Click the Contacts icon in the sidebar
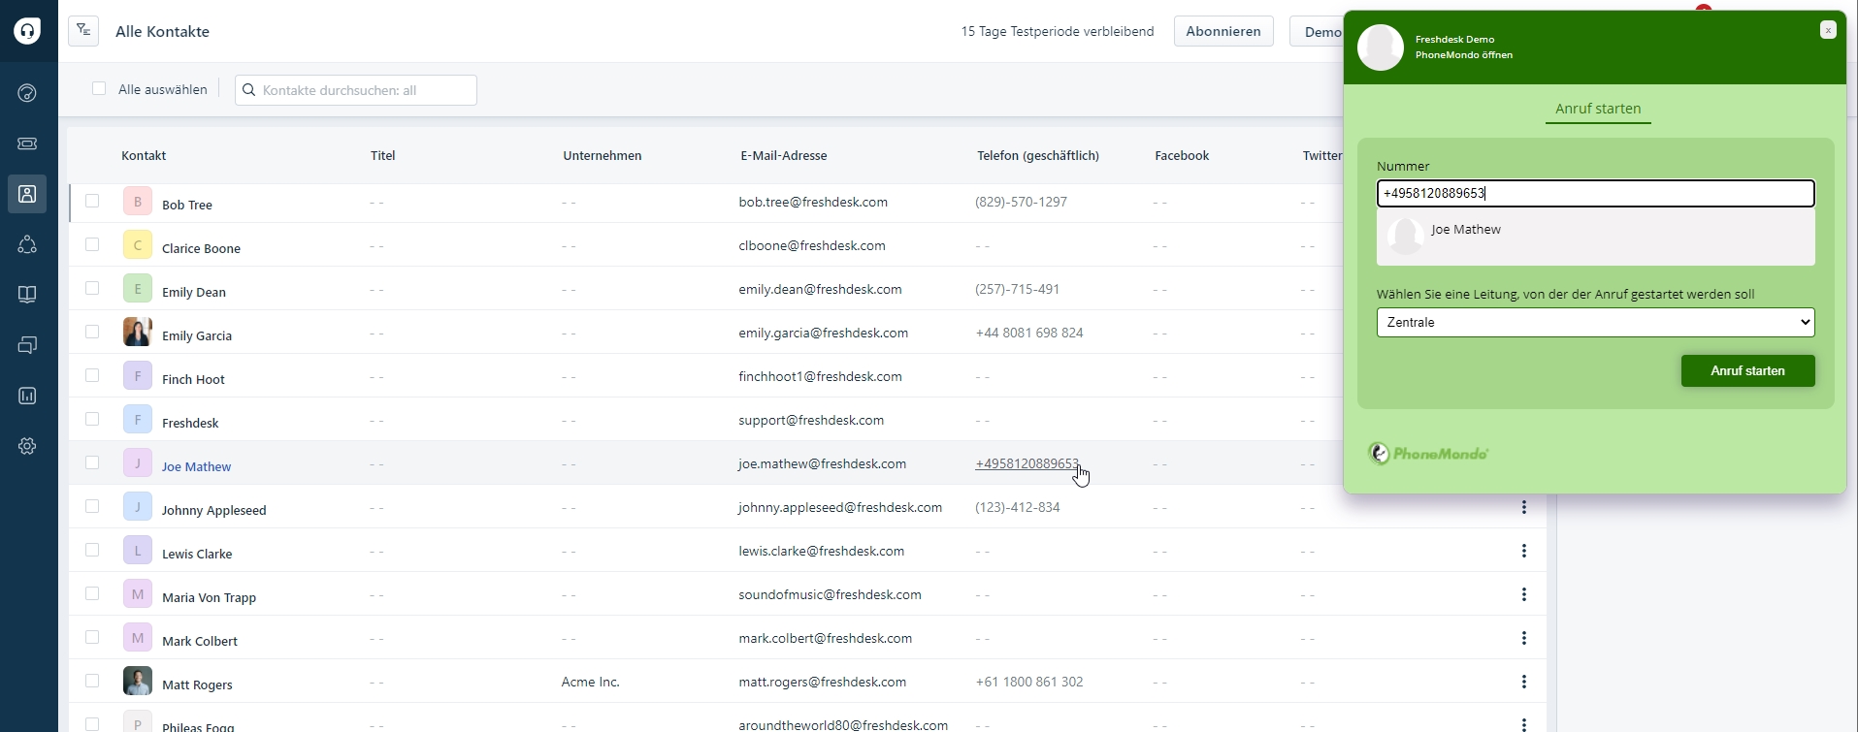The image size is (1858, 732). [27, 194]
